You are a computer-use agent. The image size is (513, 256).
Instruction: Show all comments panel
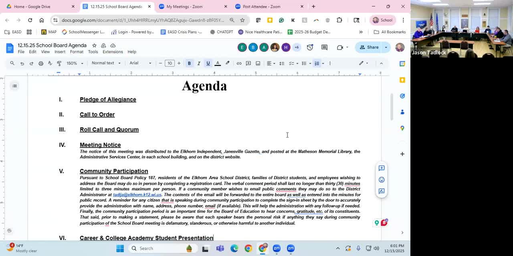[x=324, y=47]
